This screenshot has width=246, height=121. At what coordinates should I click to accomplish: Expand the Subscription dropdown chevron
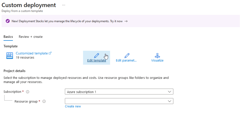coord(169,92)
